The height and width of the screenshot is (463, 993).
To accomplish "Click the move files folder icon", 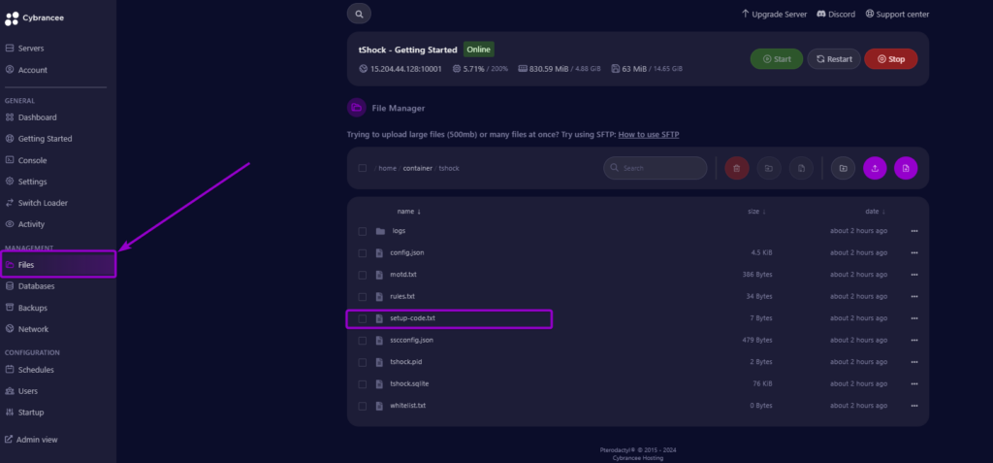I will coord(769,168).
